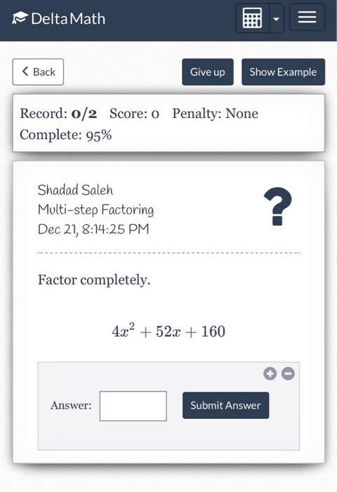The width and height of the screenshot is (337, 492).
Task: Click the Factor completely instruction text
Action: tap(94, 280)
